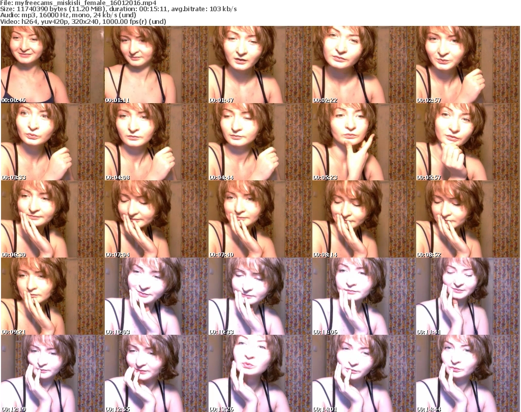Select the thumbnail stamped 00:09:21

coord(52,297)
